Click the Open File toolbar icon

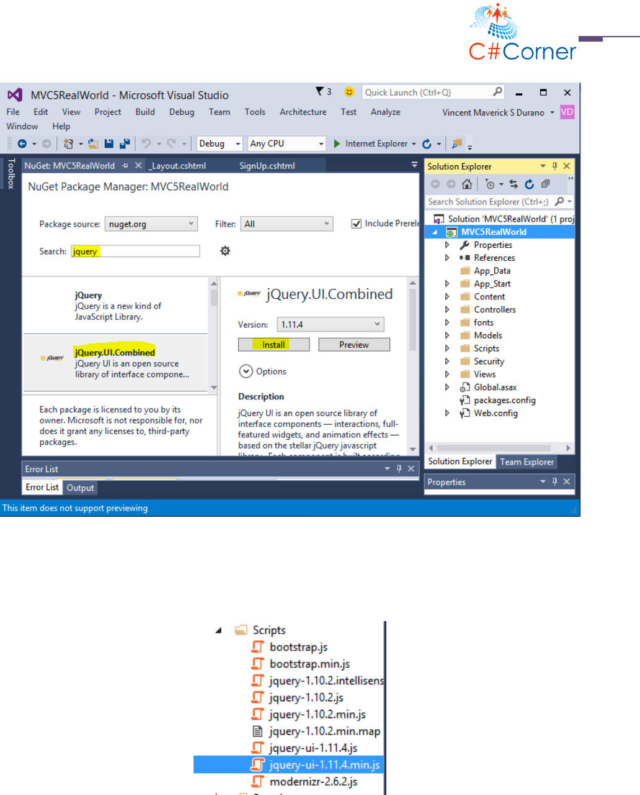pos(93,143)
